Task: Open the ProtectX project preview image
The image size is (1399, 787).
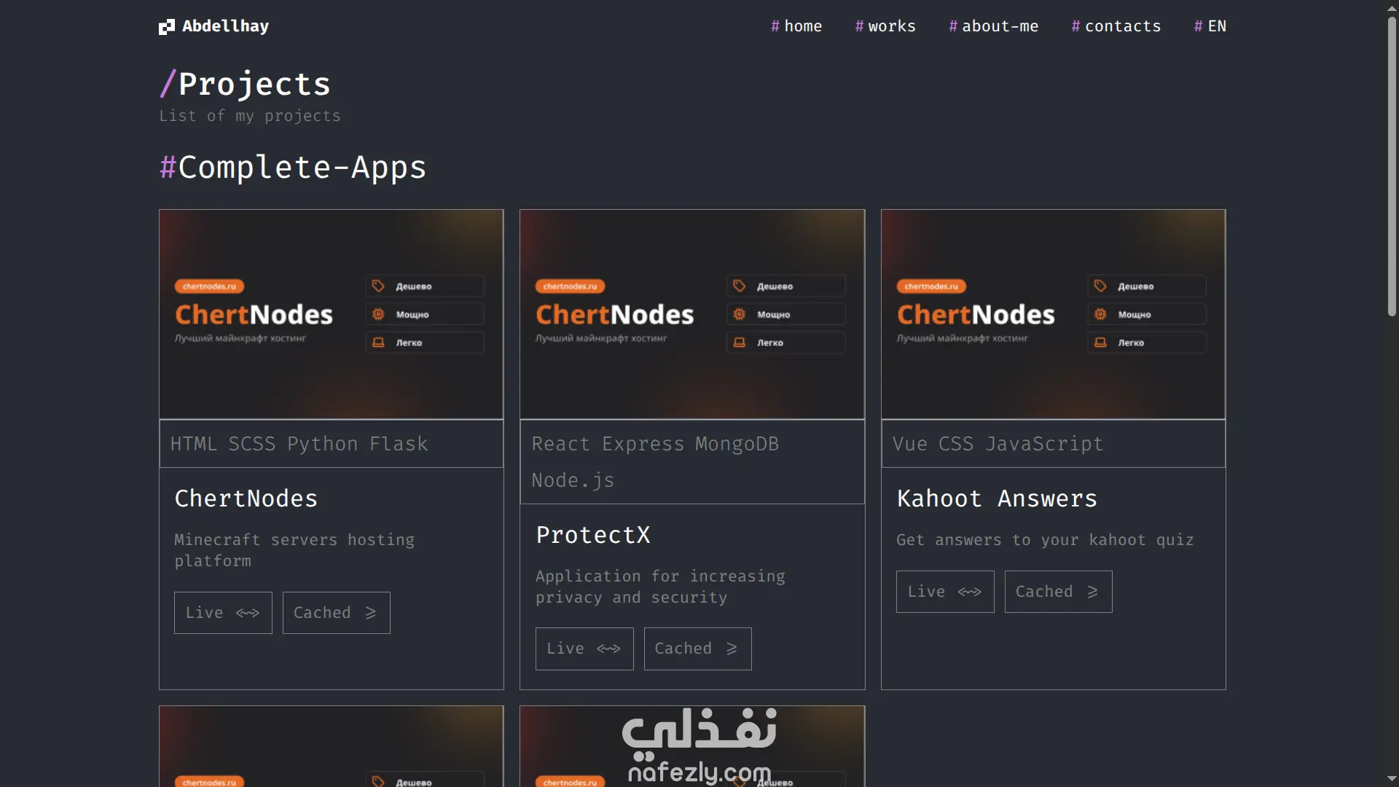Action: click(x=692, y=314)
